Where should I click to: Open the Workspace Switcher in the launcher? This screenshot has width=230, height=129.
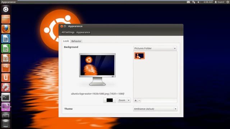click(x=6, y=116)
